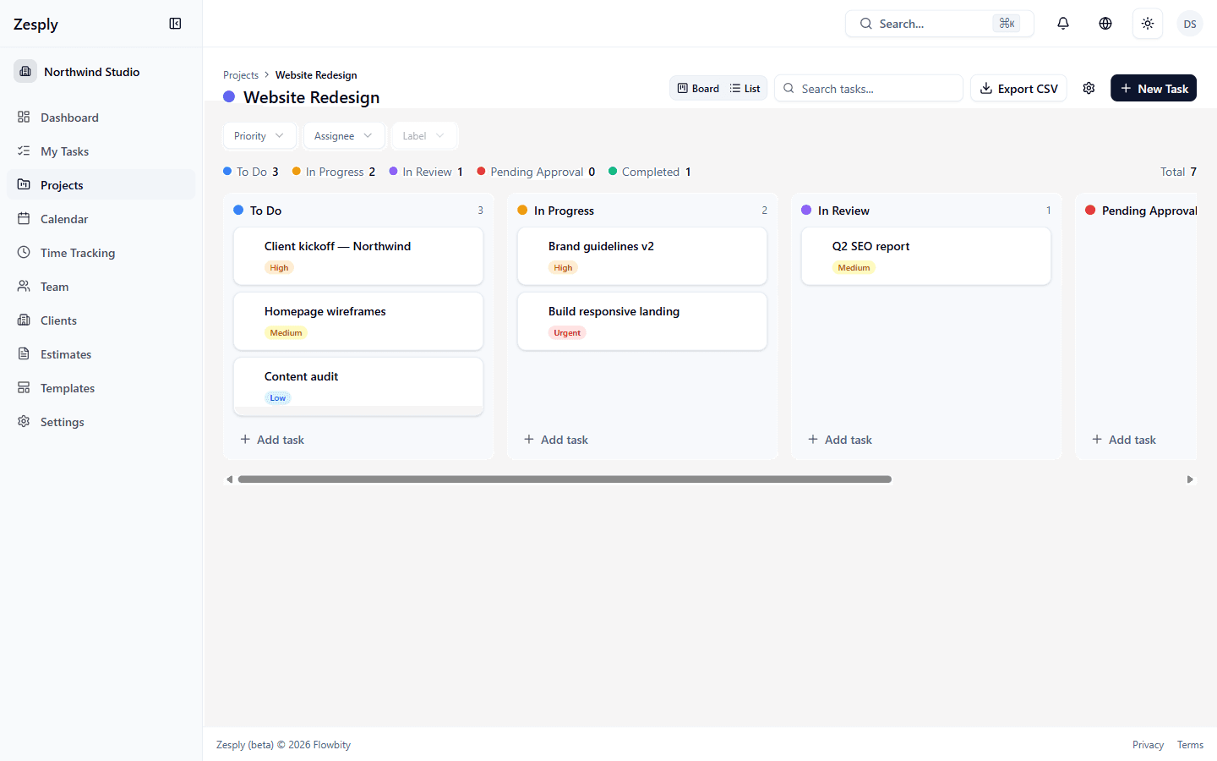Screen dimensions: 1217x761
Task: Click the horizontal board scrollbar thumb
Action: click(x=565, y=479)
